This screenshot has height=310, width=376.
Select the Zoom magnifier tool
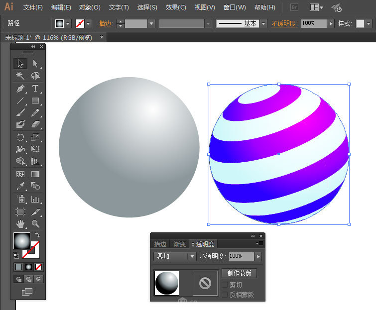click(35, 224)
